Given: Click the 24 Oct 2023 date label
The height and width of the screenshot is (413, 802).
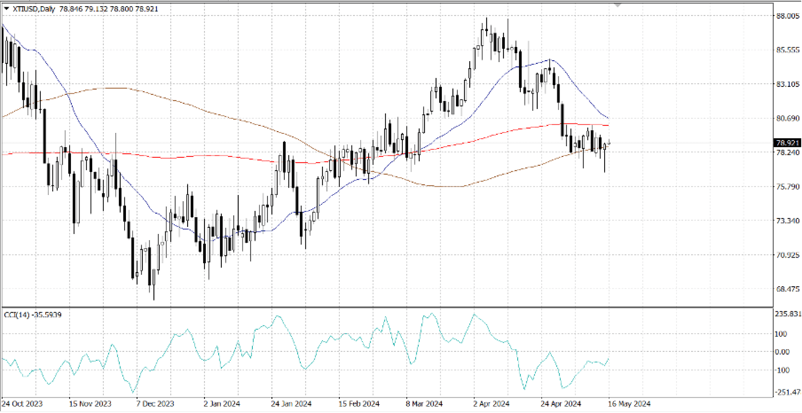Looking at the screenshot, I should 22,404.
